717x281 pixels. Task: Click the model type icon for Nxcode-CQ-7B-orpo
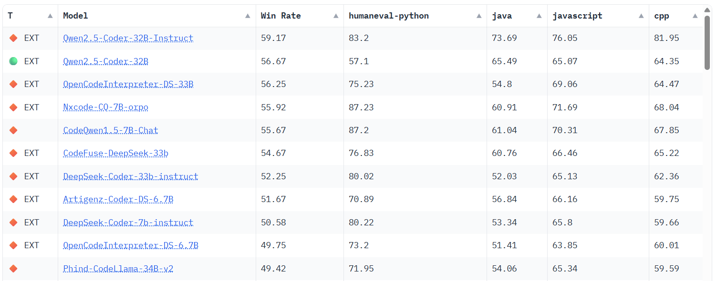coord(13,107)
